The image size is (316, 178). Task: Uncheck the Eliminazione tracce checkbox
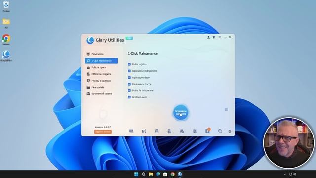coord(129,84)
